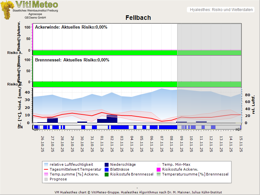260x195 pixels.
Task: Click the VitiMeteo grape logo
Action: click(7, 10)
